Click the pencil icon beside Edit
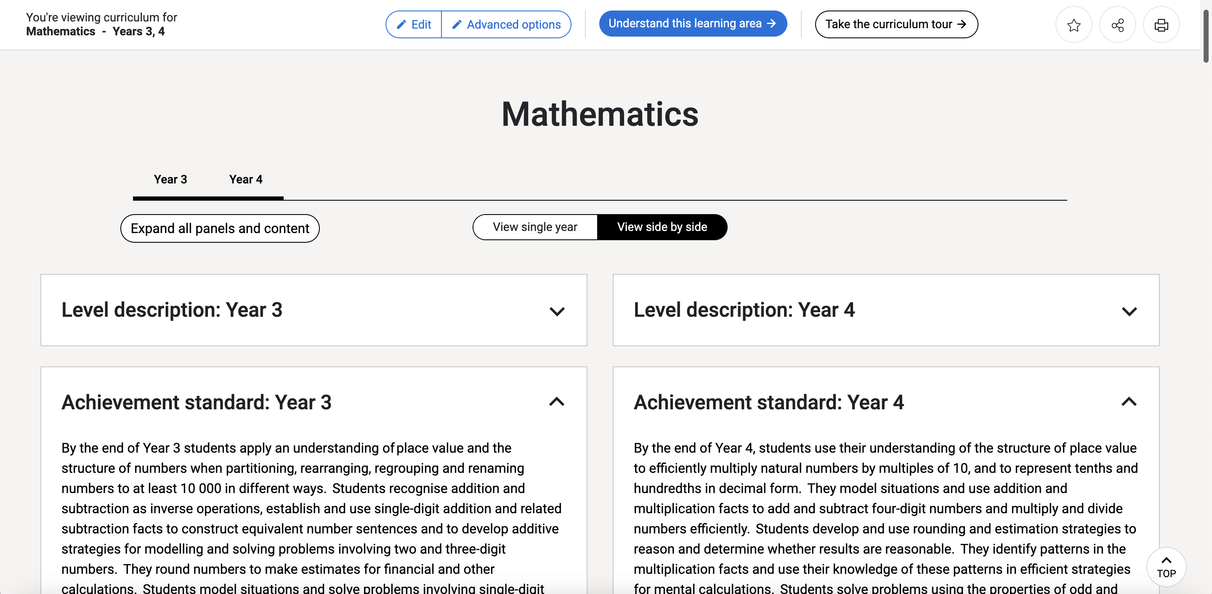 coord(401,24)
